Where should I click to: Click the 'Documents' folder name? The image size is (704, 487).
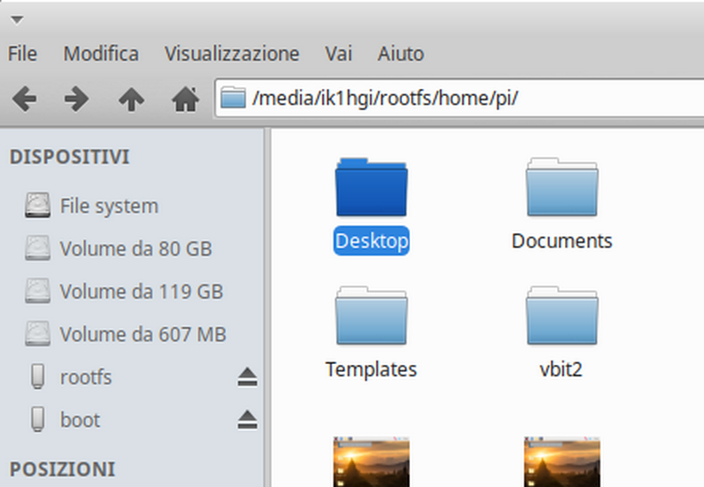(561, 241)
